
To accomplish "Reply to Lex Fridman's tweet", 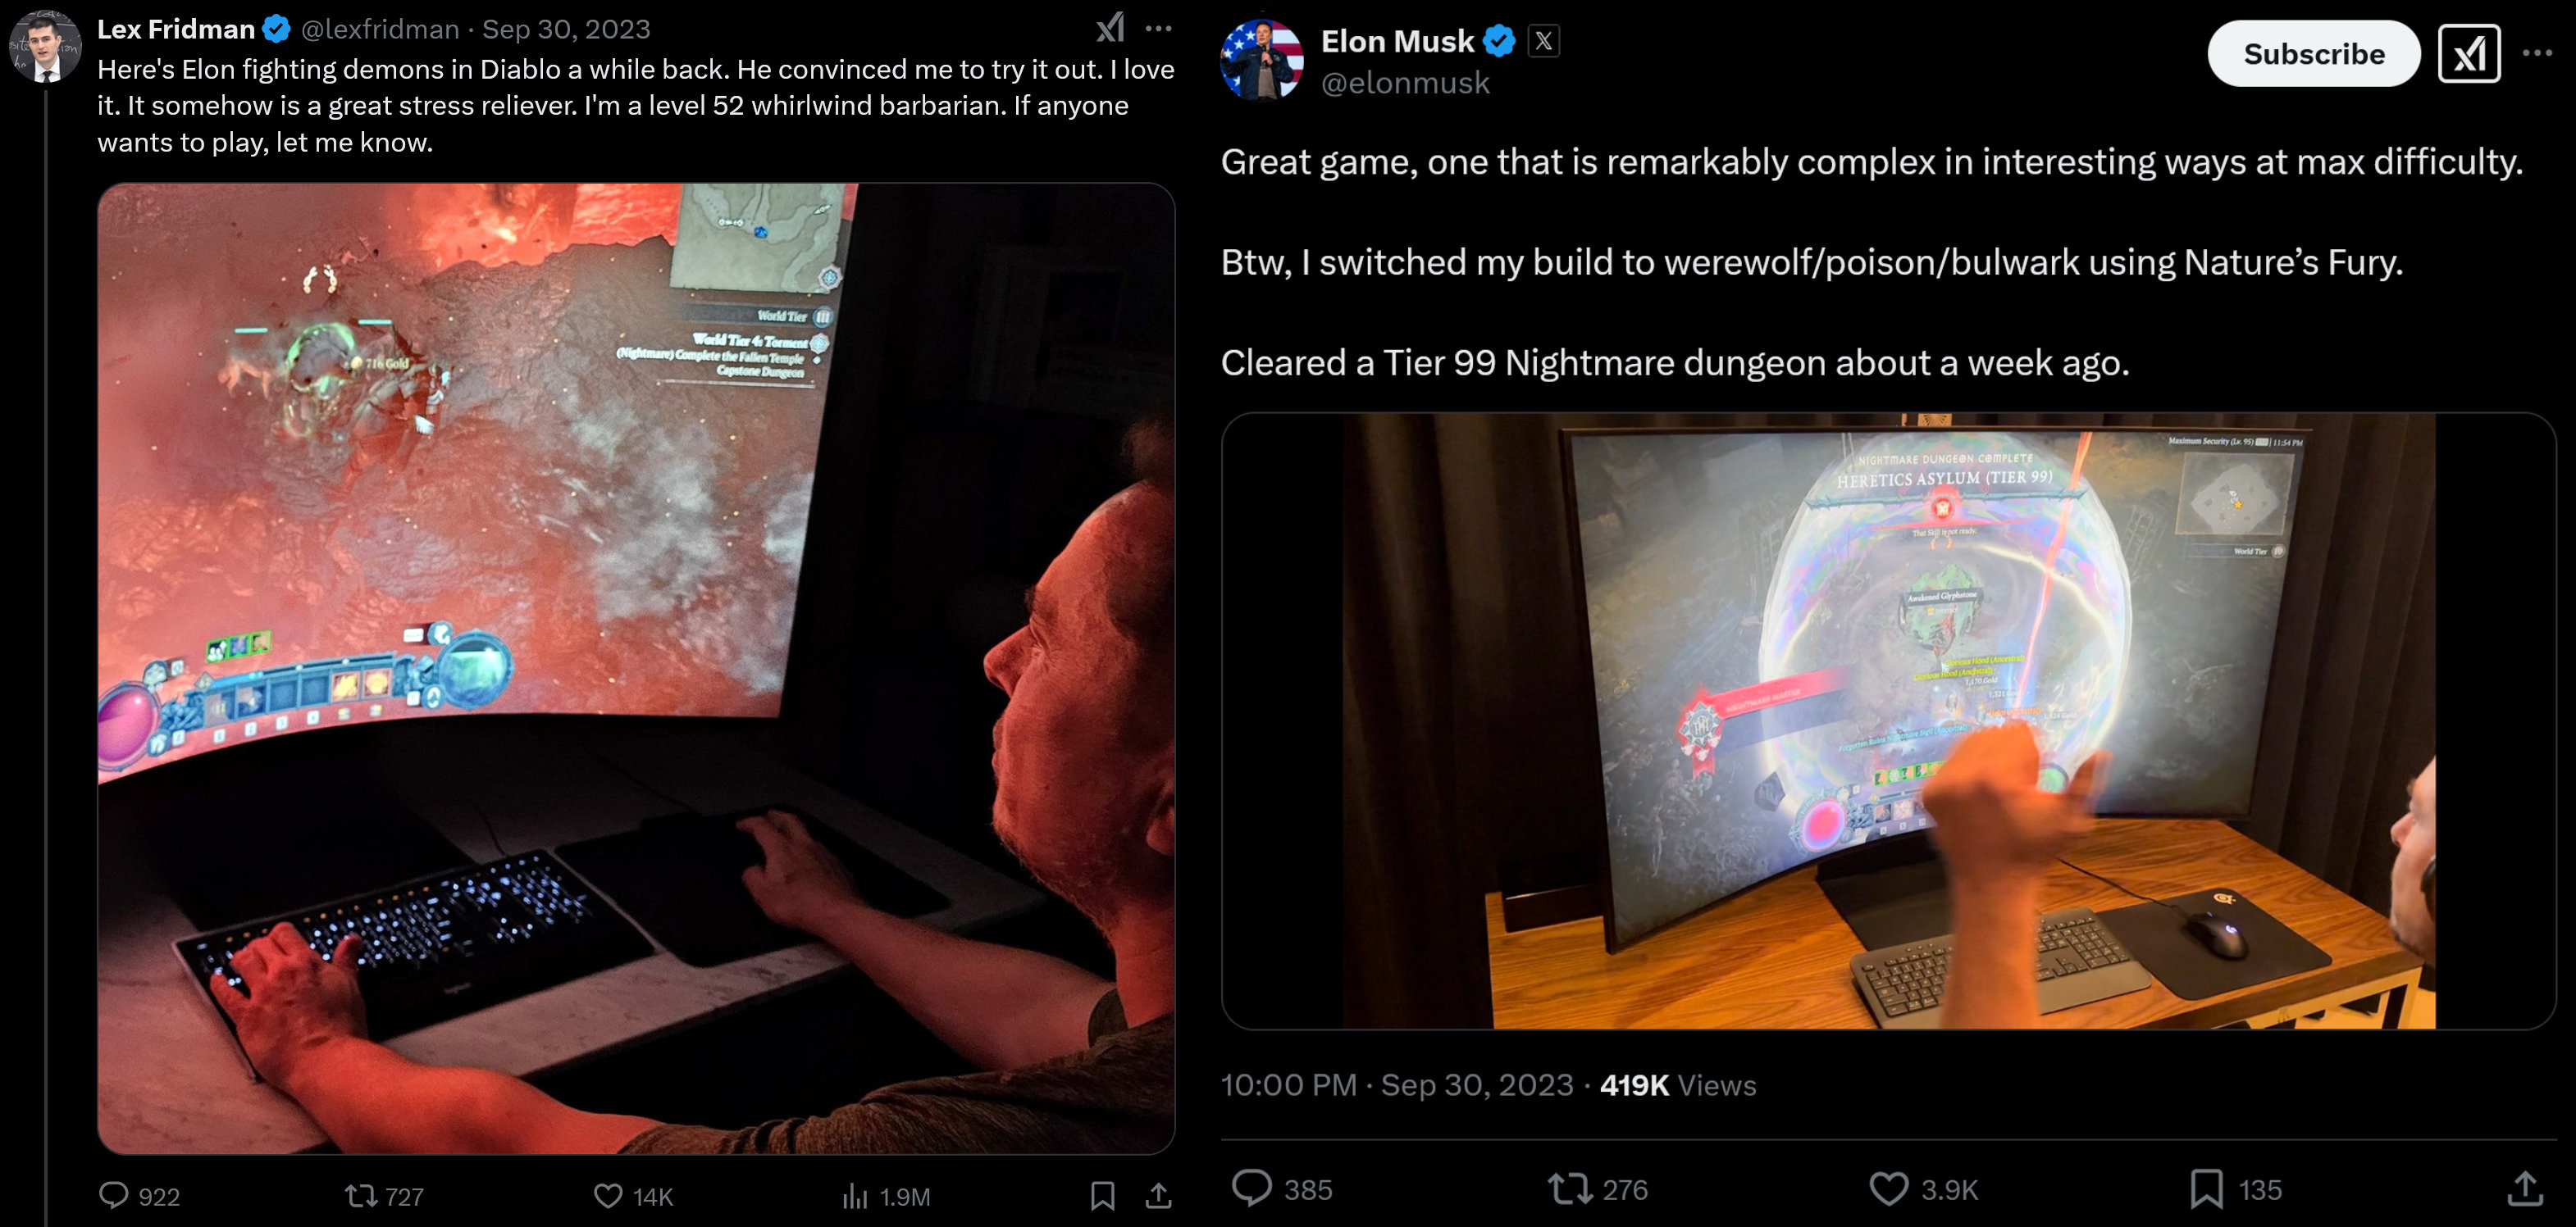I will (x=140, y=1195).
